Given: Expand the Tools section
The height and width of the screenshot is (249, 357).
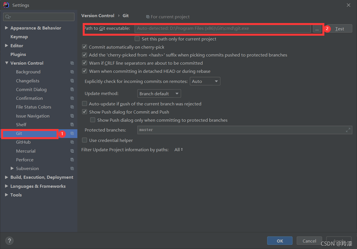Looking at the screenshot, I should point(6,195).
